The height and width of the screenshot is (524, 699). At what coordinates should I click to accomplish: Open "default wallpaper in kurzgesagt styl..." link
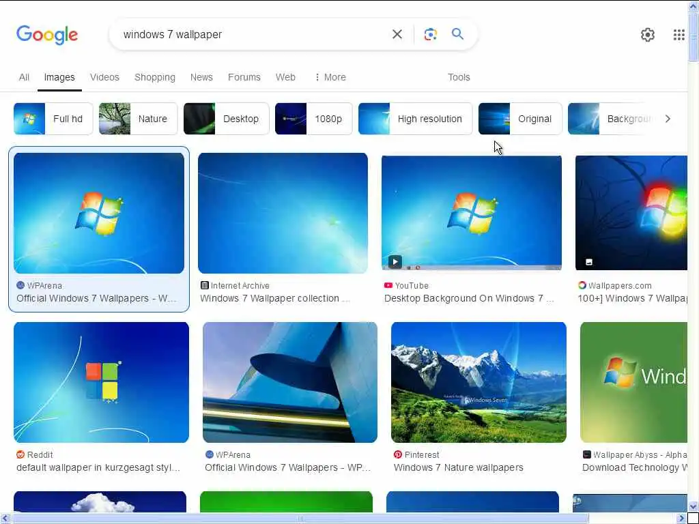[x=98, y=467]
